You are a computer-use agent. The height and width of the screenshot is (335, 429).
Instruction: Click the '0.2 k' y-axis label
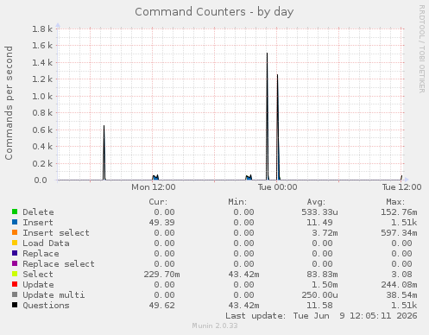tap(42, 163)
